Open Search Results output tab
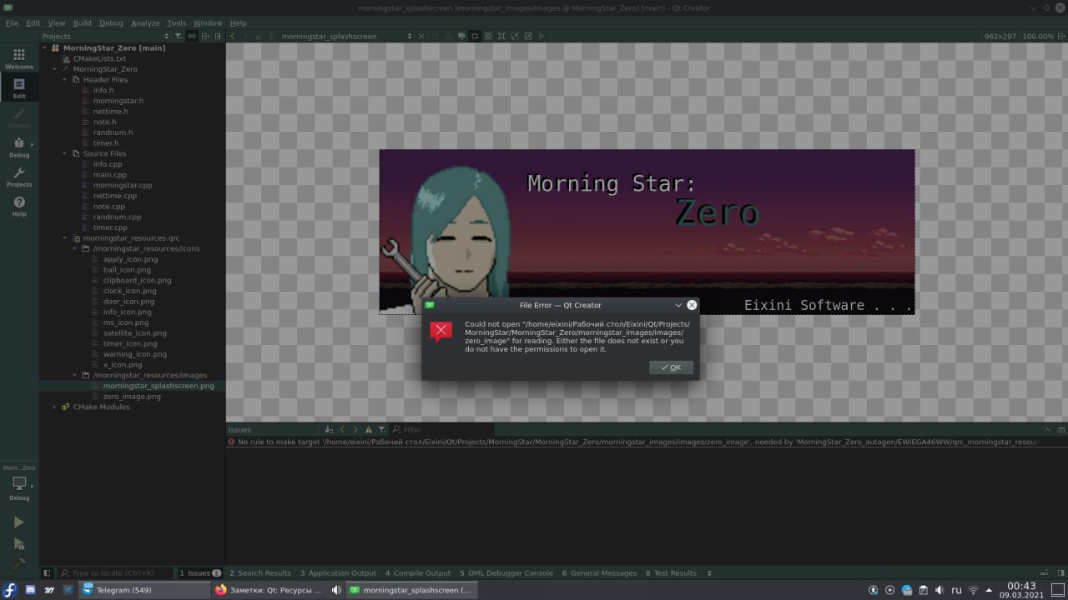Viewport: 1068px width, 600px height. tap(260, 572)
